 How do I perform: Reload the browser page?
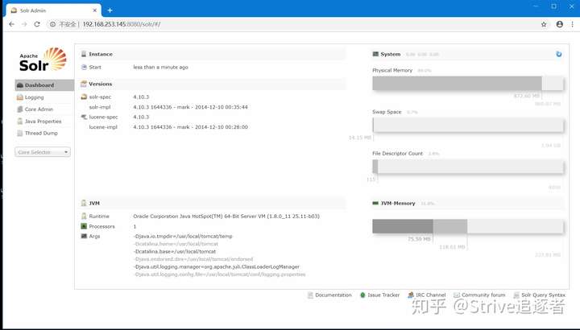(37, 24)
